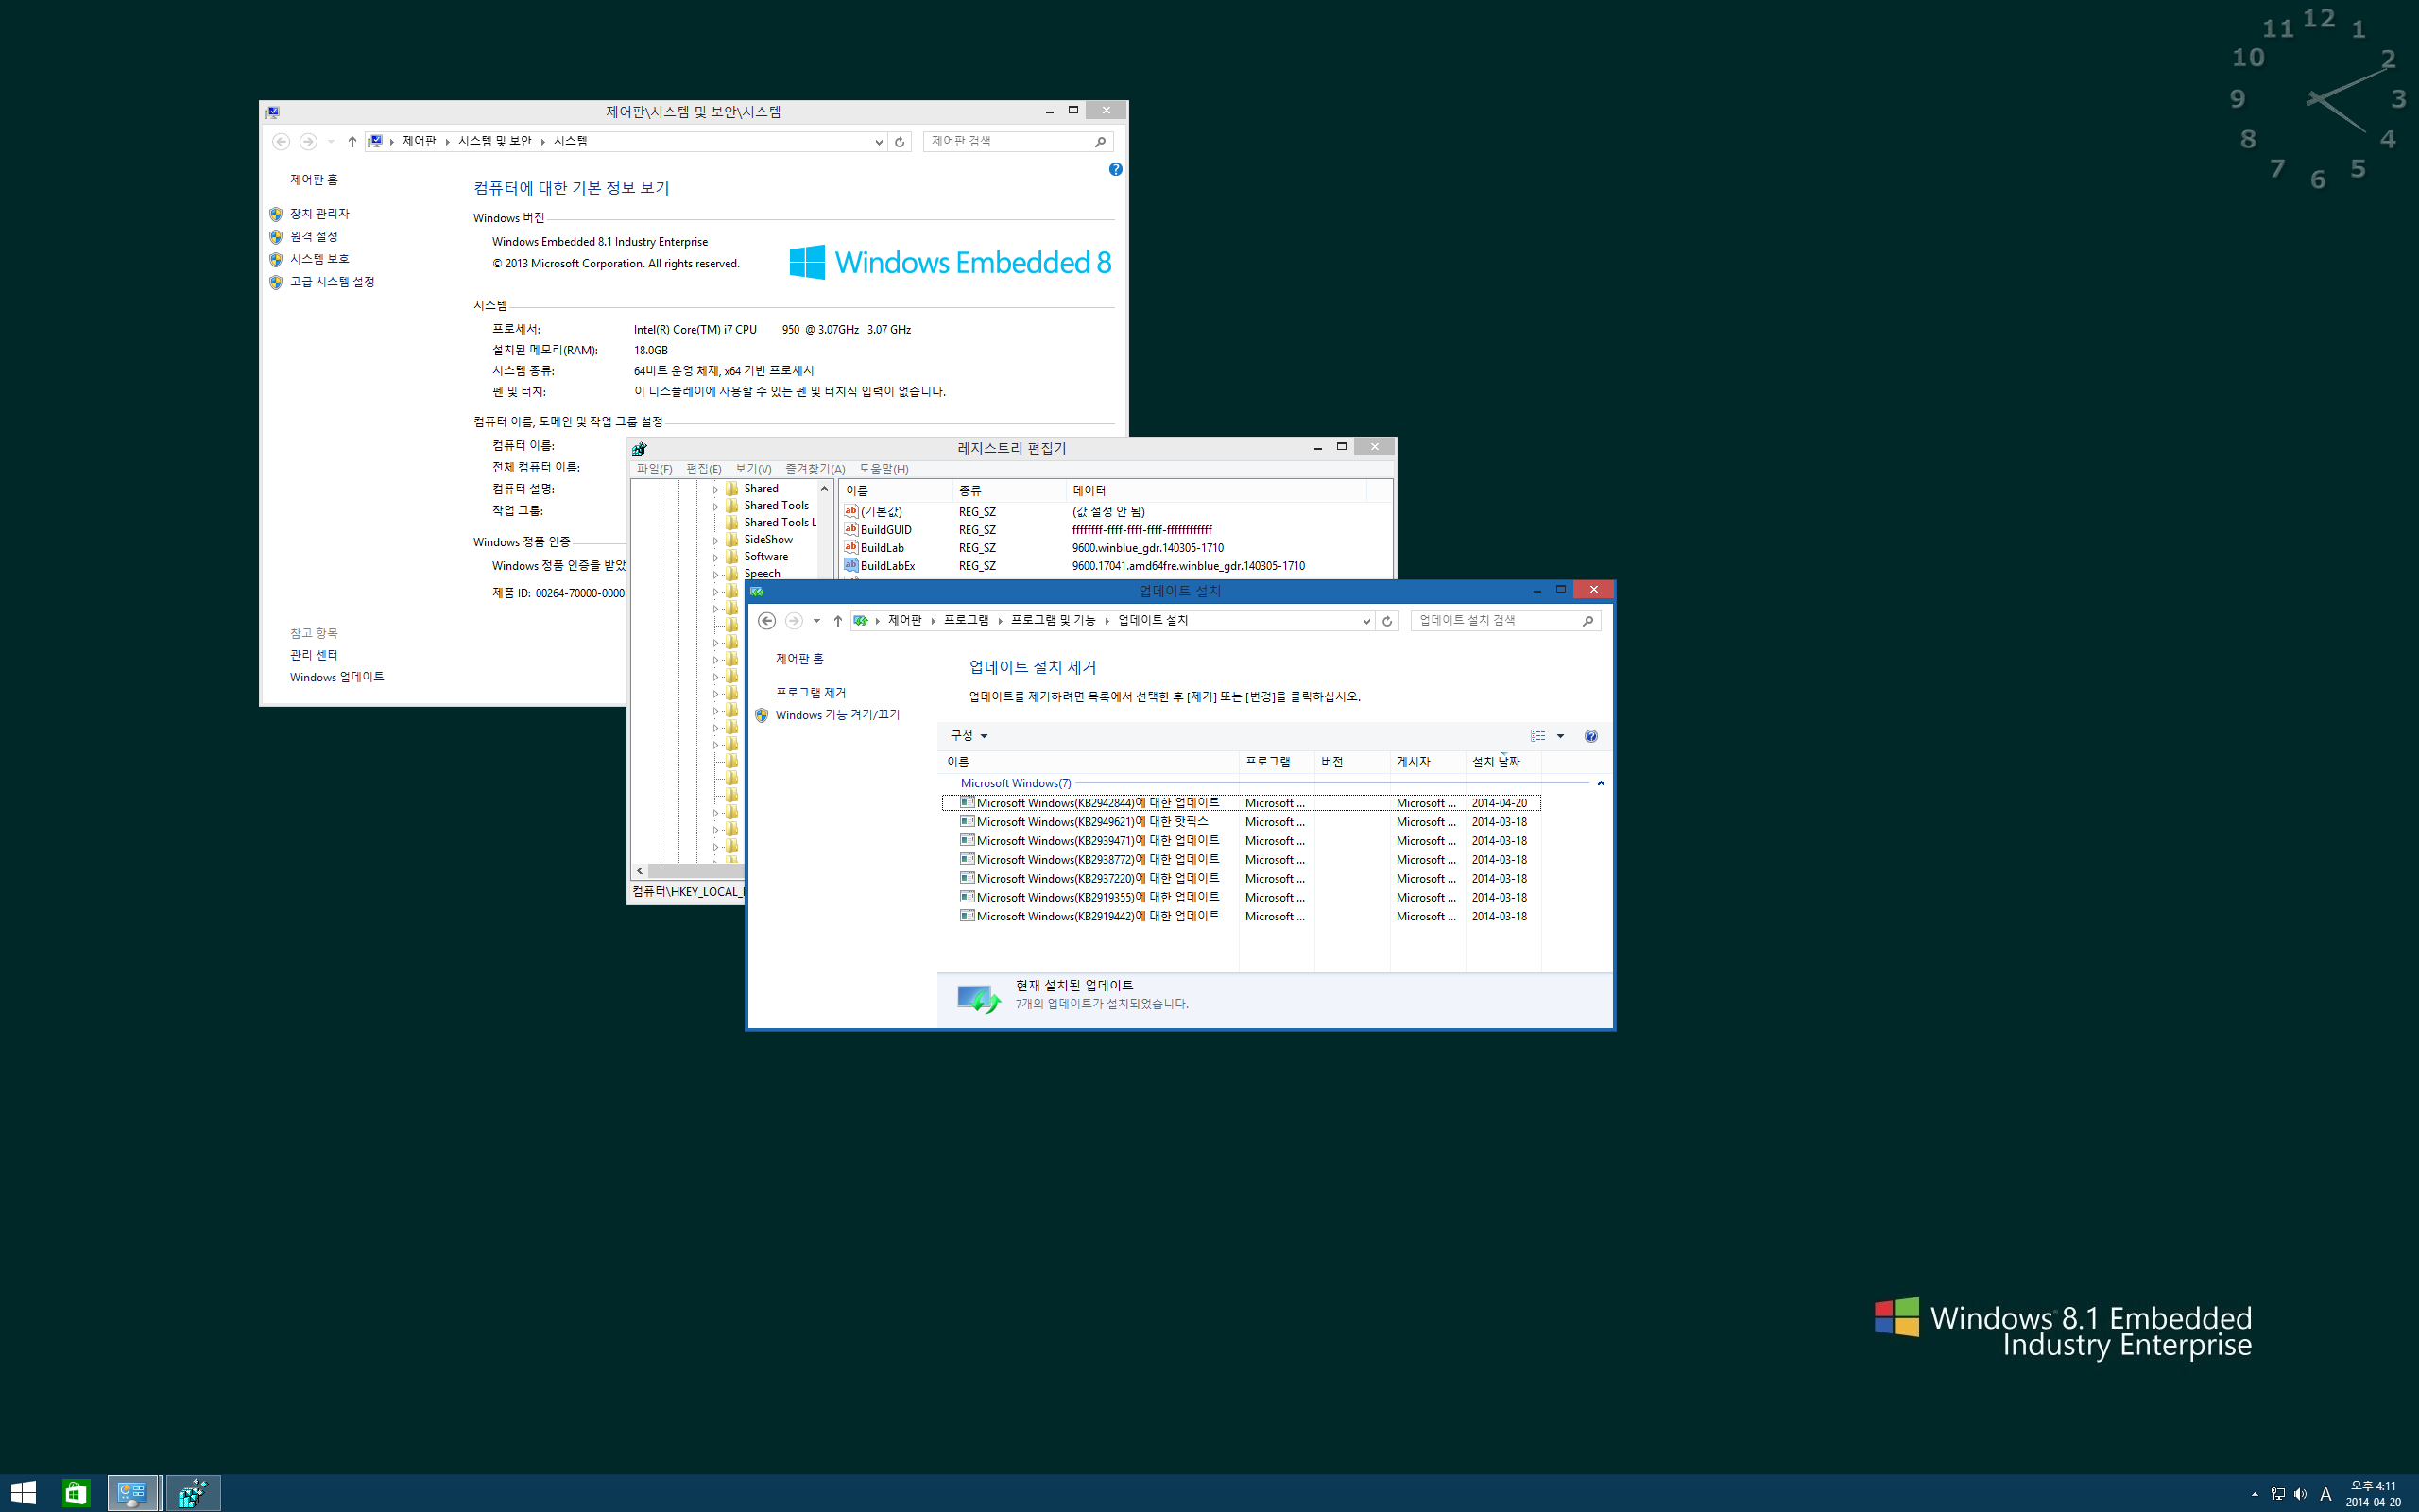2419x1512 pixels.
Task: Open Windows Update link in System window
Action: (x=336, y=677)
